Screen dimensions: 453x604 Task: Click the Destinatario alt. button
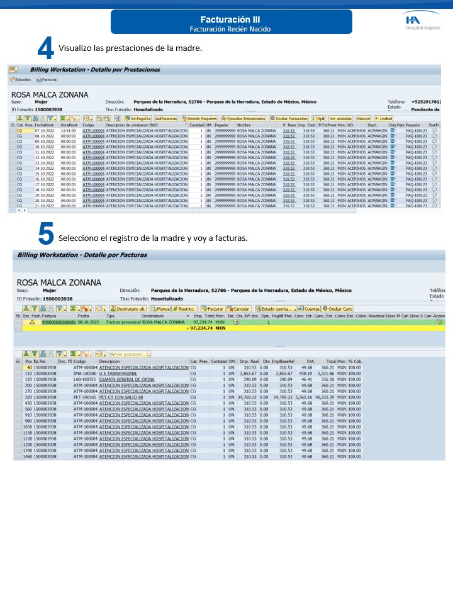128,309
